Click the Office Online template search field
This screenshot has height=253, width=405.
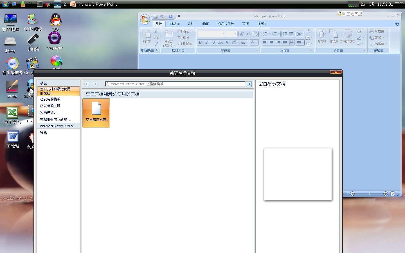coord(175,84)
